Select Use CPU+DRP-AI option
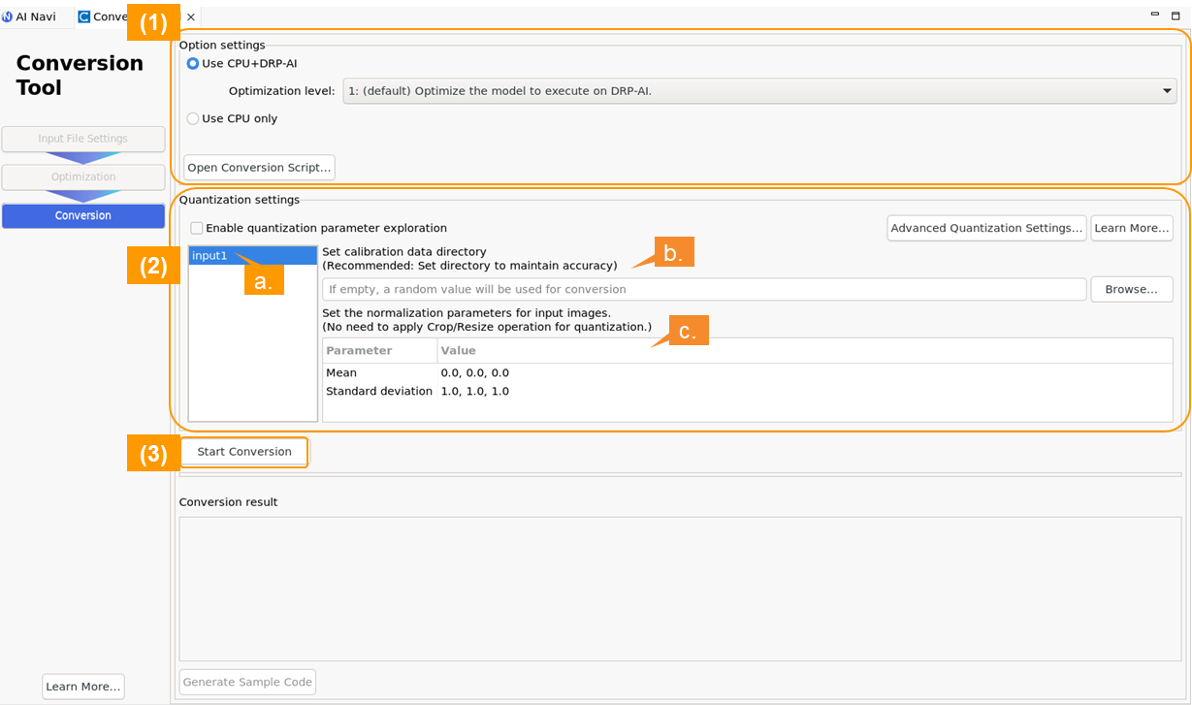1192x705 pixels. (x=242, y=63)
